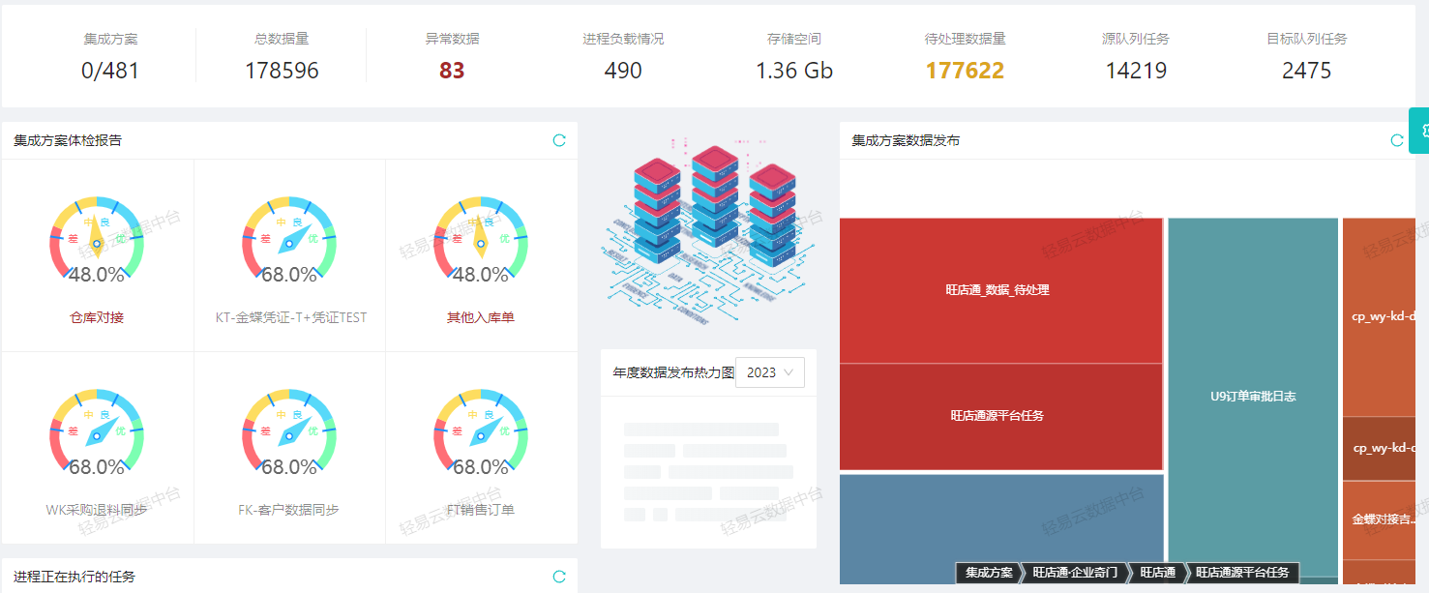Click the 待处理数据量 value 177622
The image size is (1429, 593).
click(x=965, y=71)
